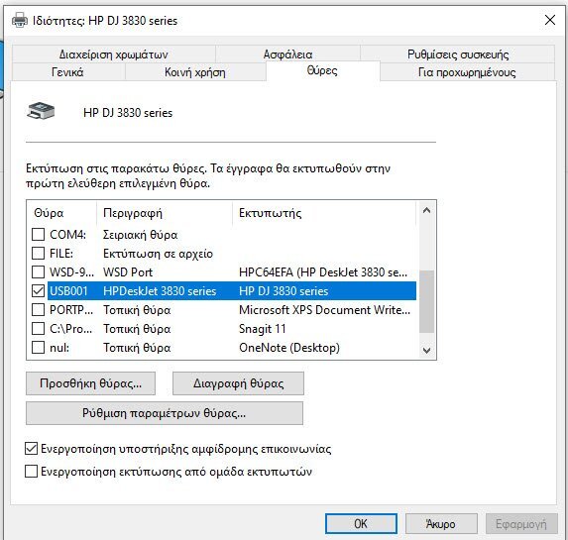
Task: Click the COM4: port name
Action: [67, 235]
